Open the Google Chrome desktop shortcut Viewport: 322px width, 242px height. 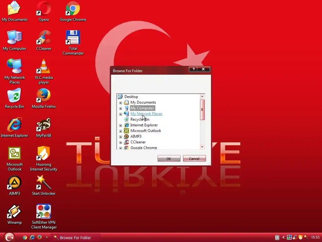[x=73, y=11]
